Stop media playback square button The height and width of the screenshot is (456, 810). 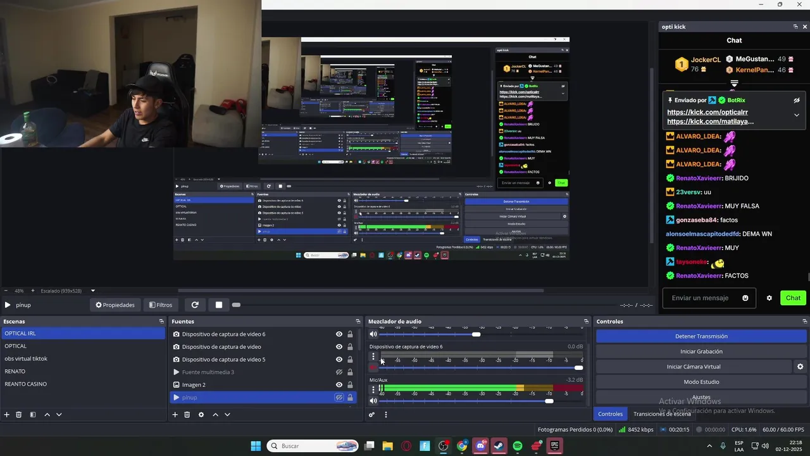(219, 305)
